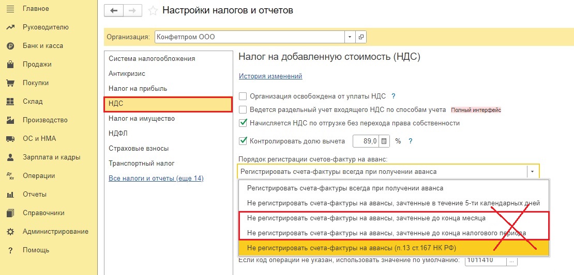Click the Производство factory icon
This screenshot has width=574, height=275.
point(10,120)
